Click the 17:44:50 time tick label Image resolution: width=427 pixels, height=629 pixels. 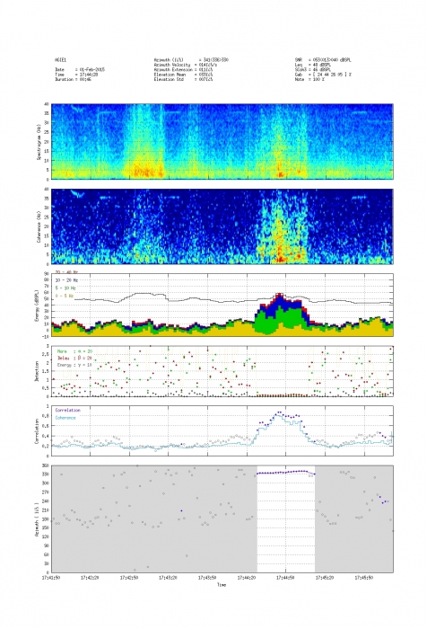coord(285,578)
